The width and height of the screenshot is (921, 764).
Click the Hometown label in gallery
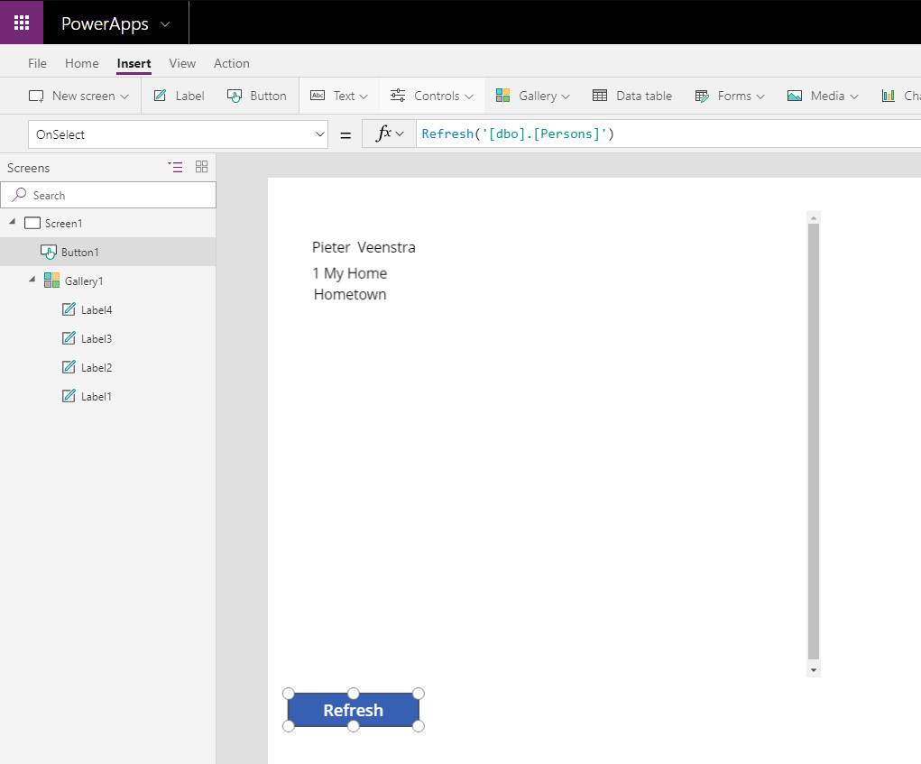click(x=350, y=294)
